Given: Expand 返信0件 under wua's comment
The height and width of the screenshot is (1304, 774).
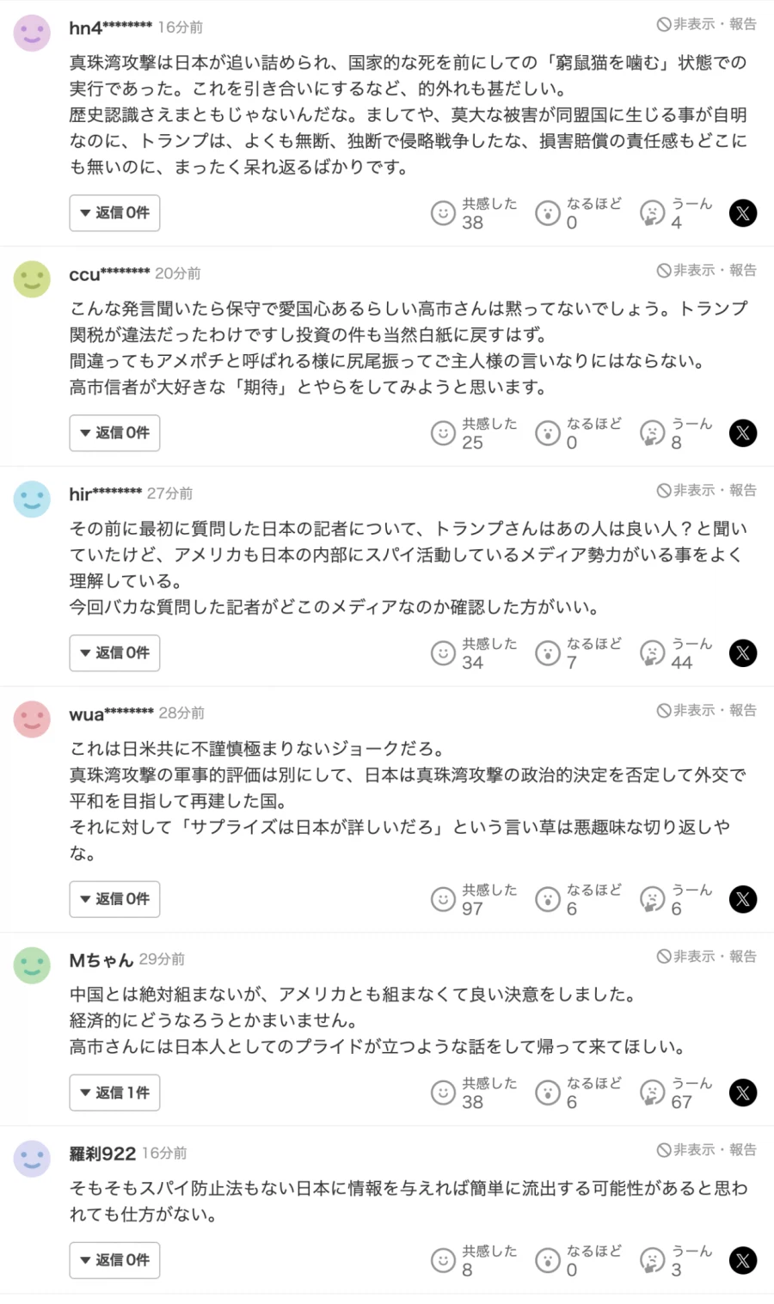Looking at the screenshot, I should pos(114,899).
